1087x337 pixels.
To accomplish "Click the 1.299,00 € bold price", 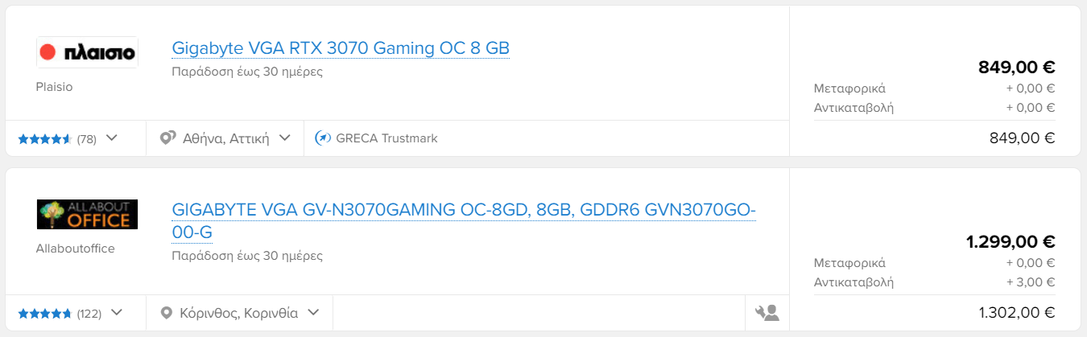I will (1011, 241).
